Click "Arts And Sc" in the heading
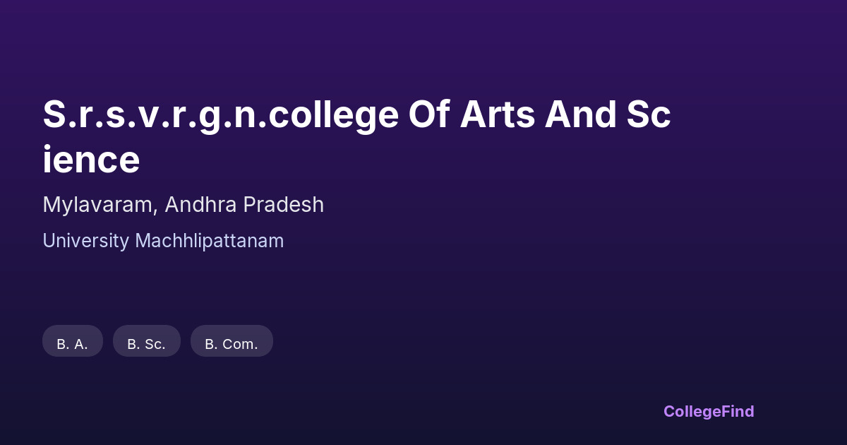Image resolution: width=847 pixels, height=445 pixels. click(565, 115)
